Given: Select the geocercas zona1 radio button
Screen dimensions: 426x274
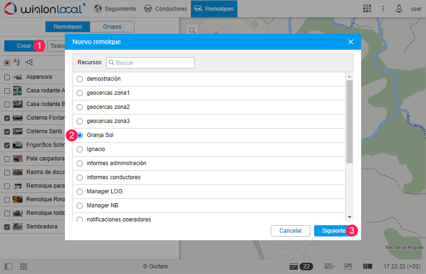Looking at the screenshot, I should pyautogui.click(x=79, y=93).
